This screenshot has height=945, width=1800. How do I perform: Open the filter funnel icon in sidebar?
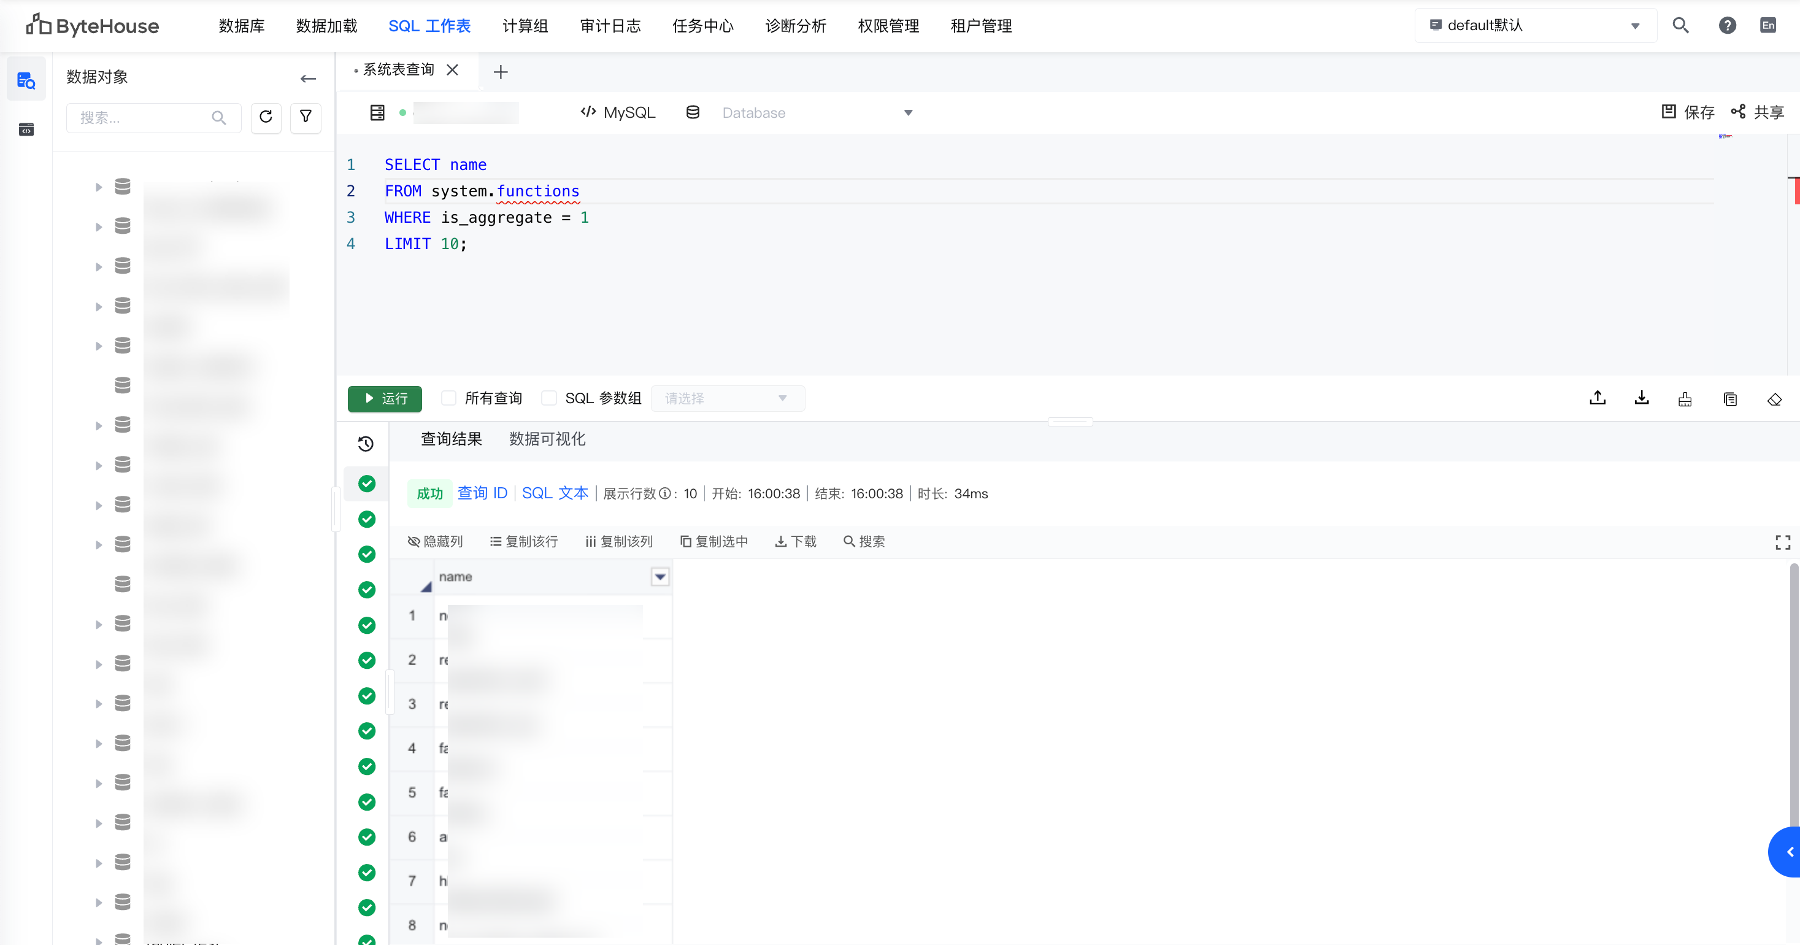tap(306, 117)
